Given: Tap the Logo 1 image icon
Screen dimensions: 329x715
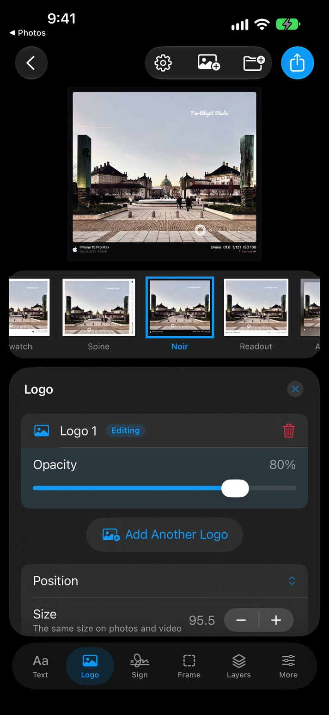Looking at the screenshot, I should coord(42,431).
